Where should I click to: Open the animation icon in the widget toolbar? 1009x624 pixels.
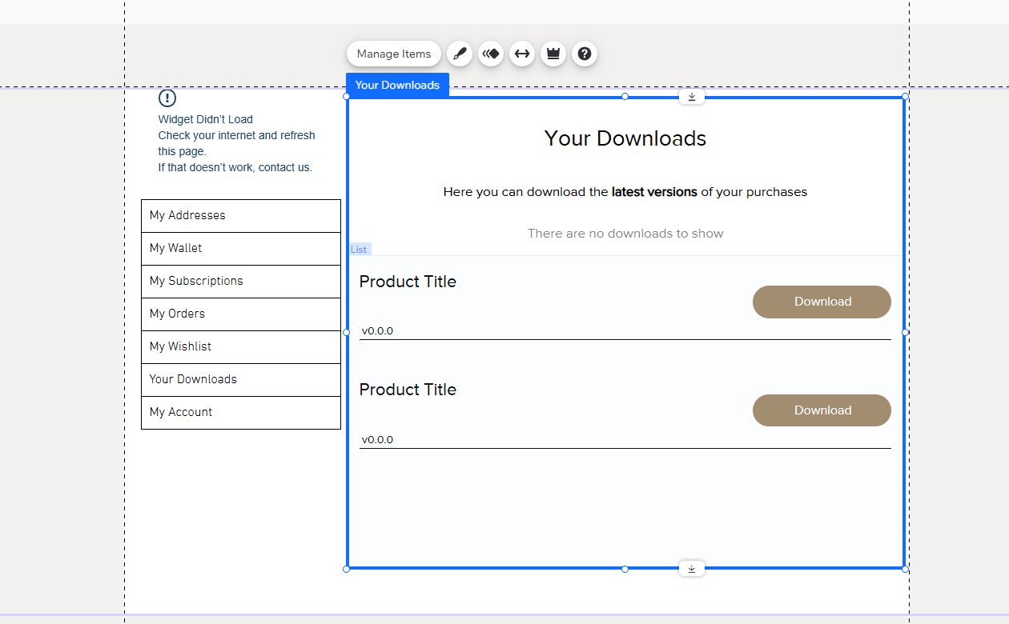[x=491, y=54]
